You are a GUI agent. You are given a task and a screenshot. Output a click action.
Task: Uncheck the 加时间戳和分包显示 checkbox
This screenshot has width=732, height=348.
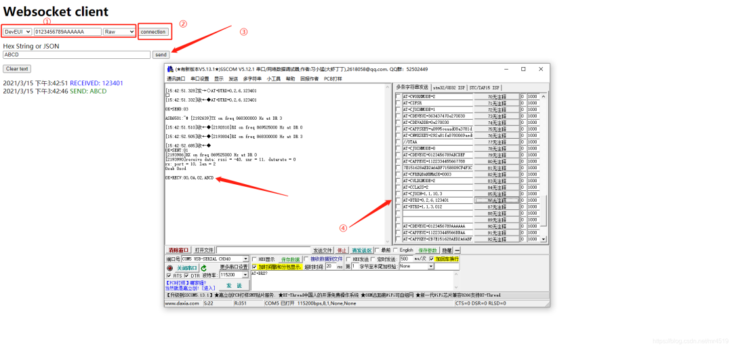coord(254,266)
